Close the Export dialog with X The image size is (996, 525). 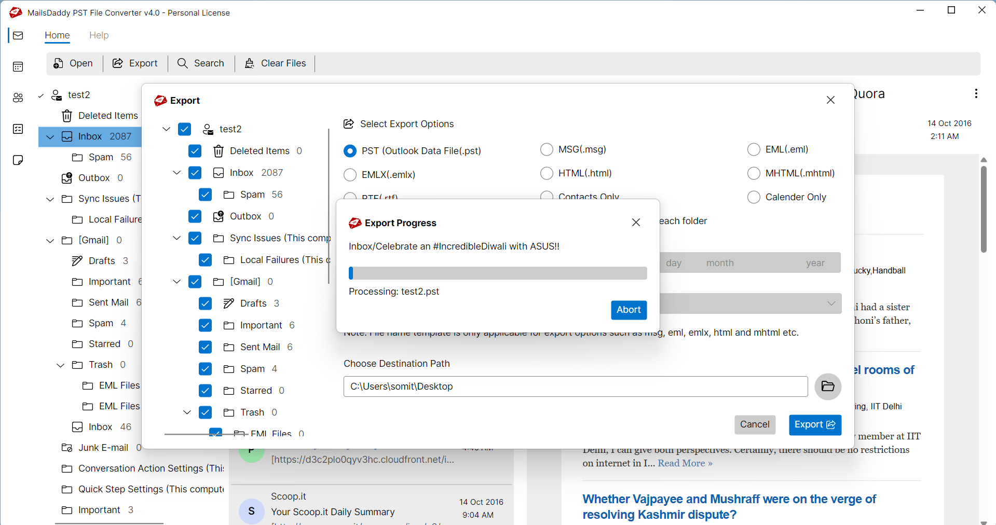830,100
